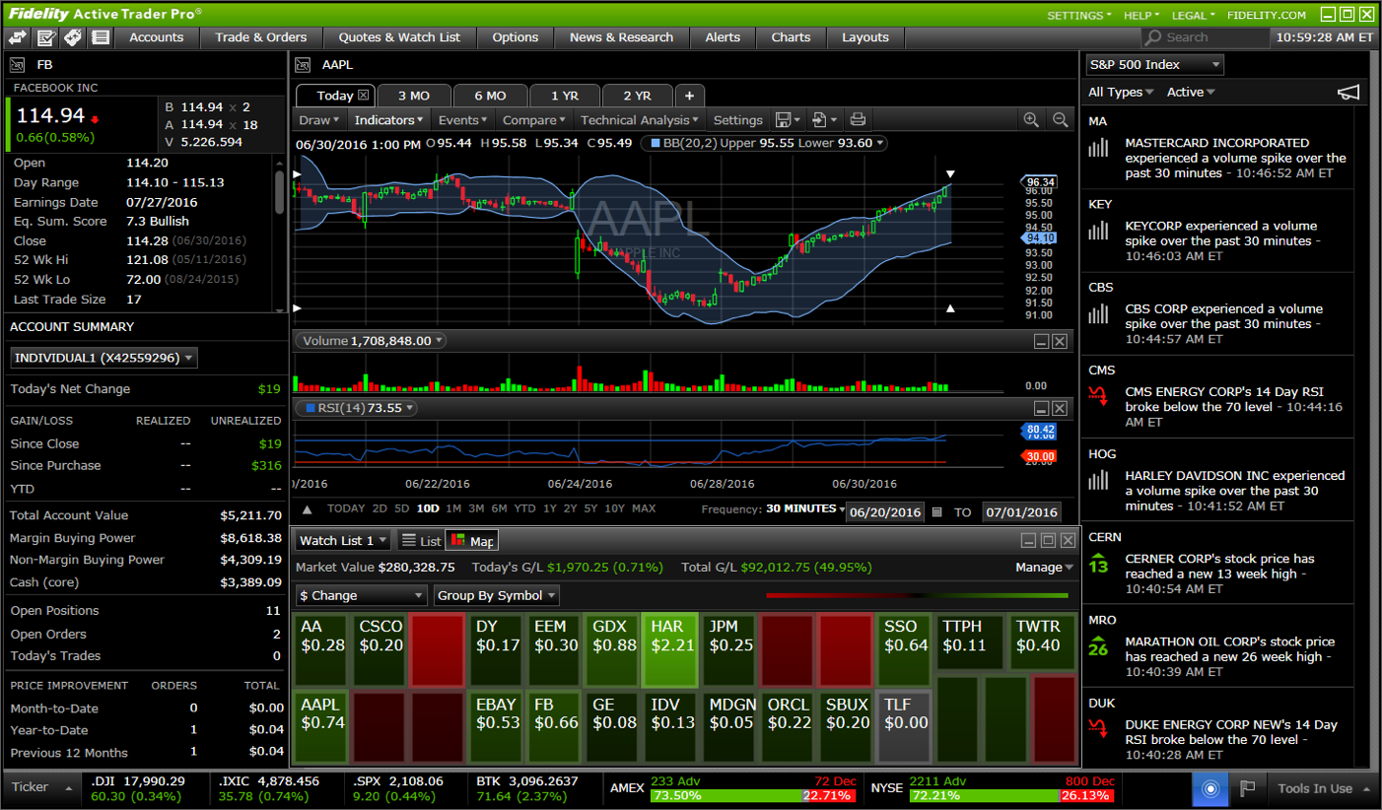The width and height of the screenshot is (1382, 810).
Task: Select the 1M time range
Action: [x=453, y=509]
